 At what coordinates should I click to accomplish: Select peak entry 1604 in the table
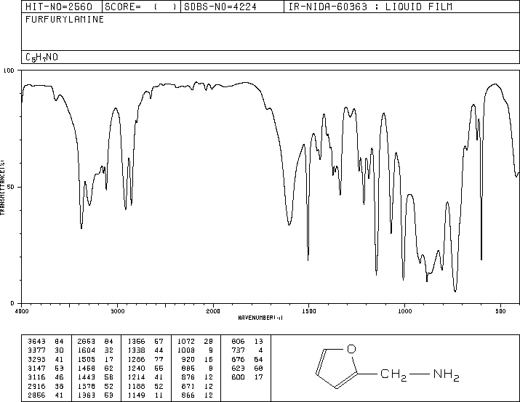87,350
